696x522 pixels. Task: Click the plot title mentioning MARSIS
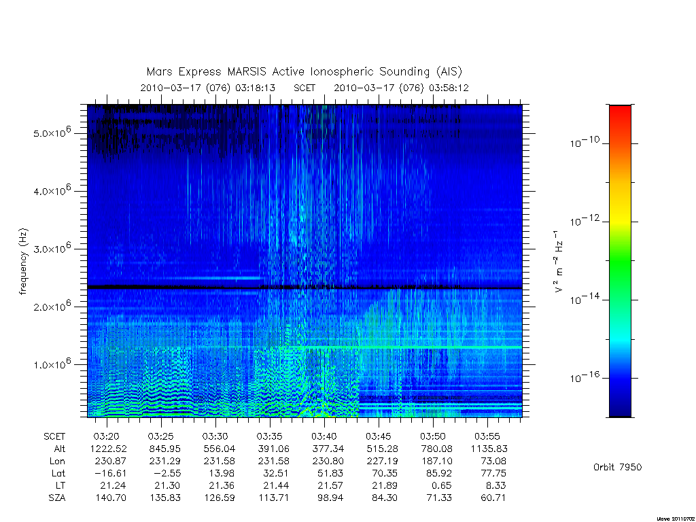pyautogui.click(x=304, y=72)
